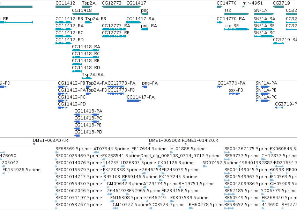Select EST RE68369.5prime label

[x=73, y=149]
